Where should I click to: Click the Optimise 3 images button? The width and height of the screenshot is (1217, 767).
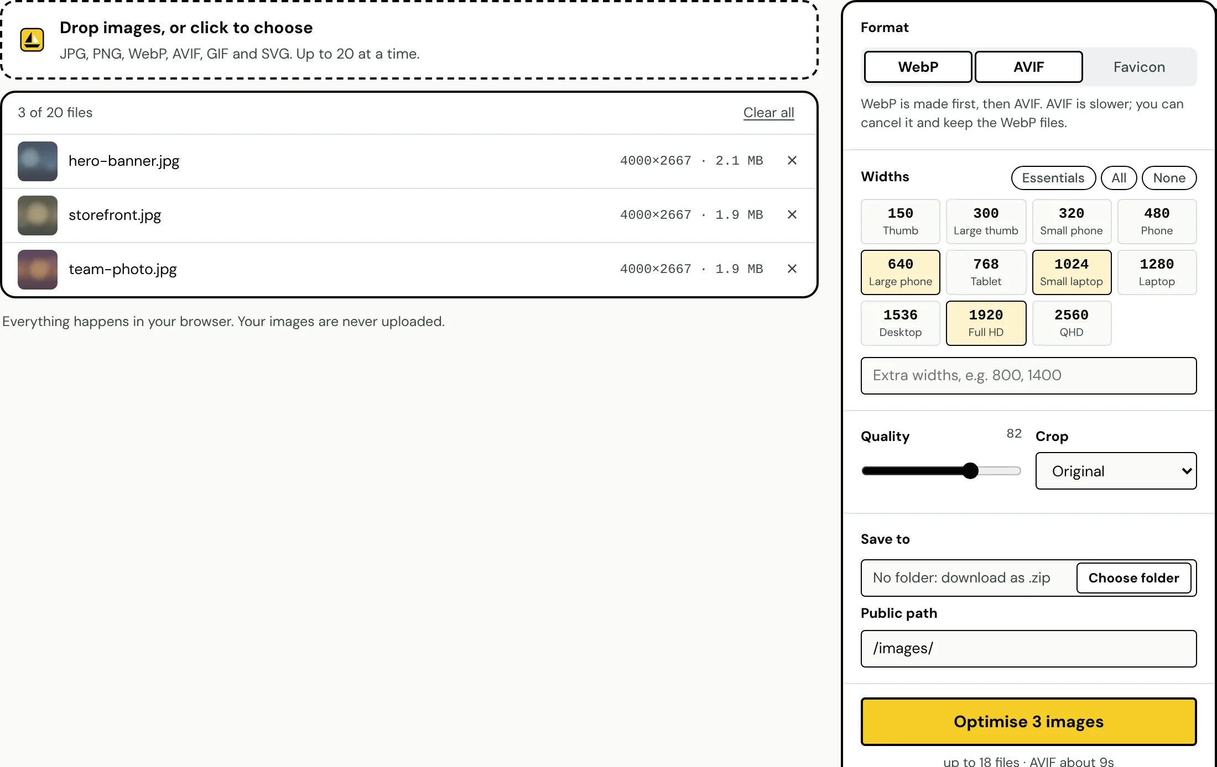pyautogui.click(x=1028, y=722)
